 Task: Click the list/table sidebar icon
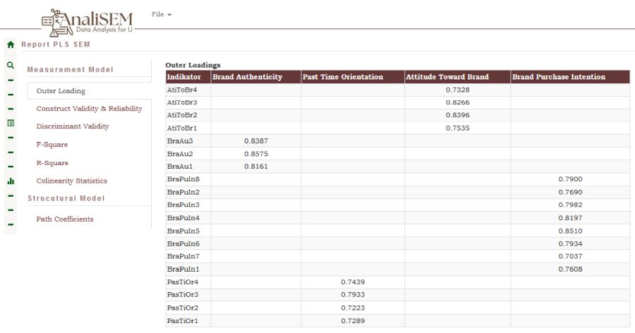[x=11, y=123]
